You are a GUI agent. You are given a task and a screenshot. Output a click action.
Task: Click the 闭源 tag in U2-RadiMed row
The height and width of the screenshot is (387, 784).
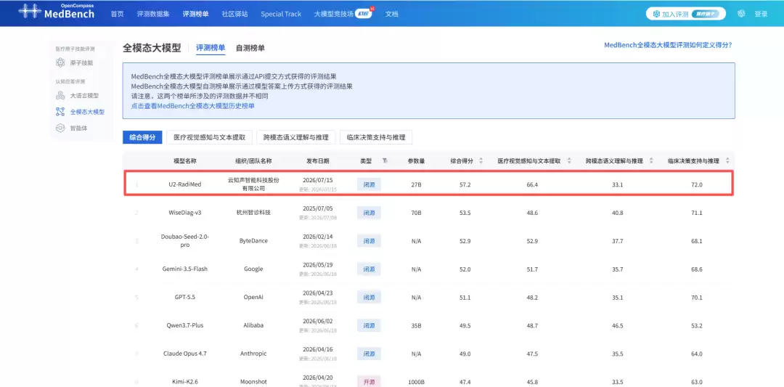[369, 184]
